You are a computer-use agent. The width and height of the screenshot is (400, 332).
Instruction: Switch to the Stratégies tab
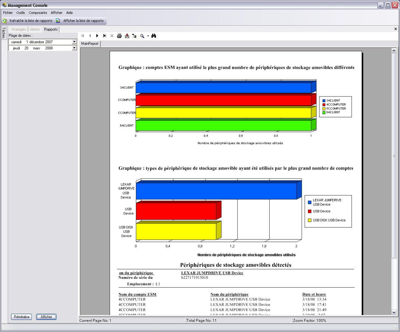[x=19, y=29]
